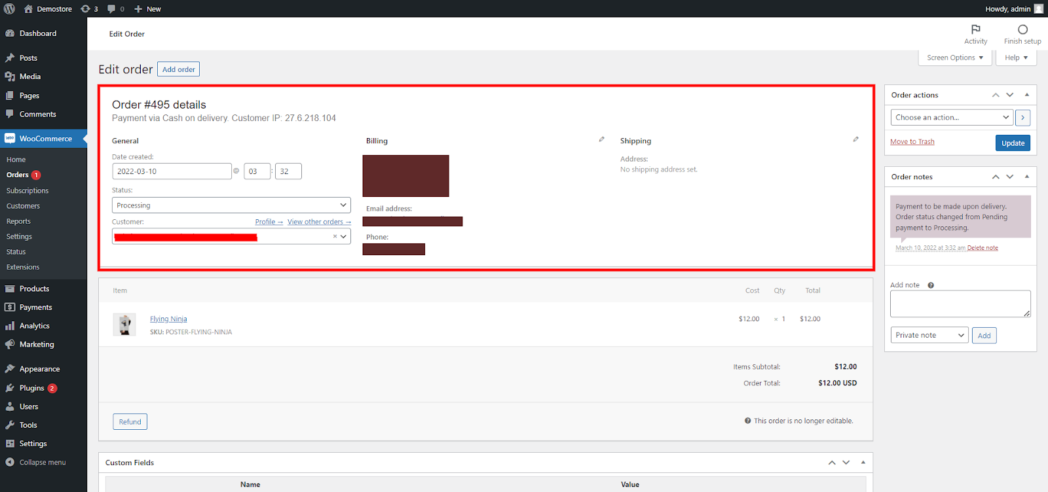Clear selected customer with x icon
1048x492 pixels.
tap(335, 236)
